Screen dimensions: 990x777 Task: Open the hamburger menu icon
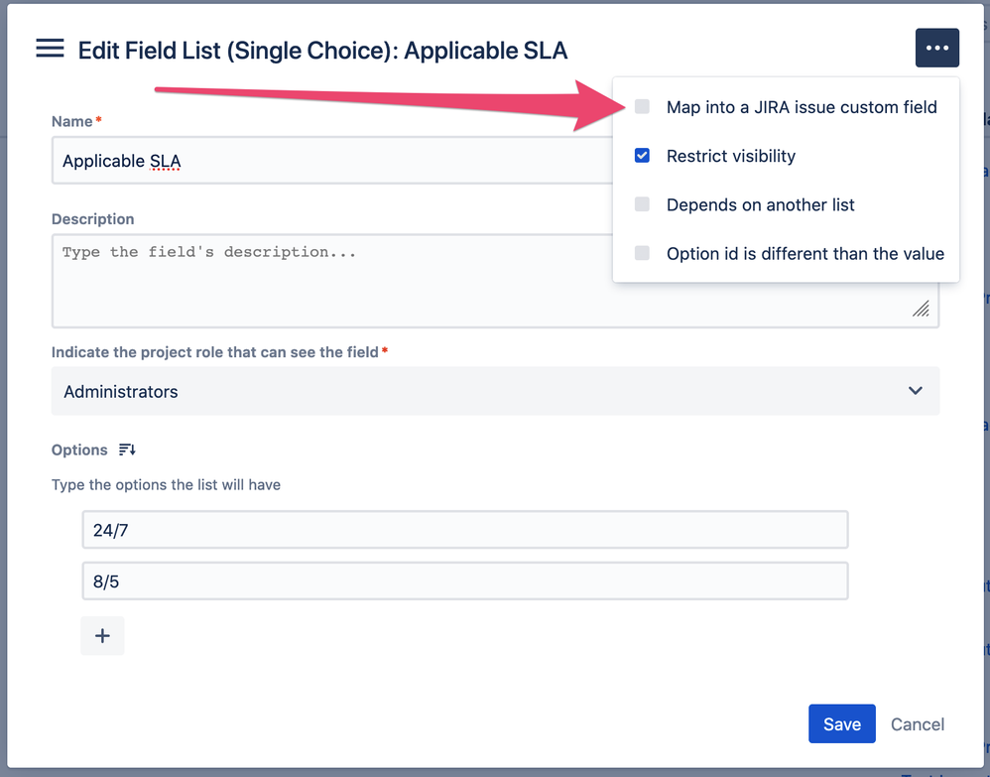click(x=50, y=49)
